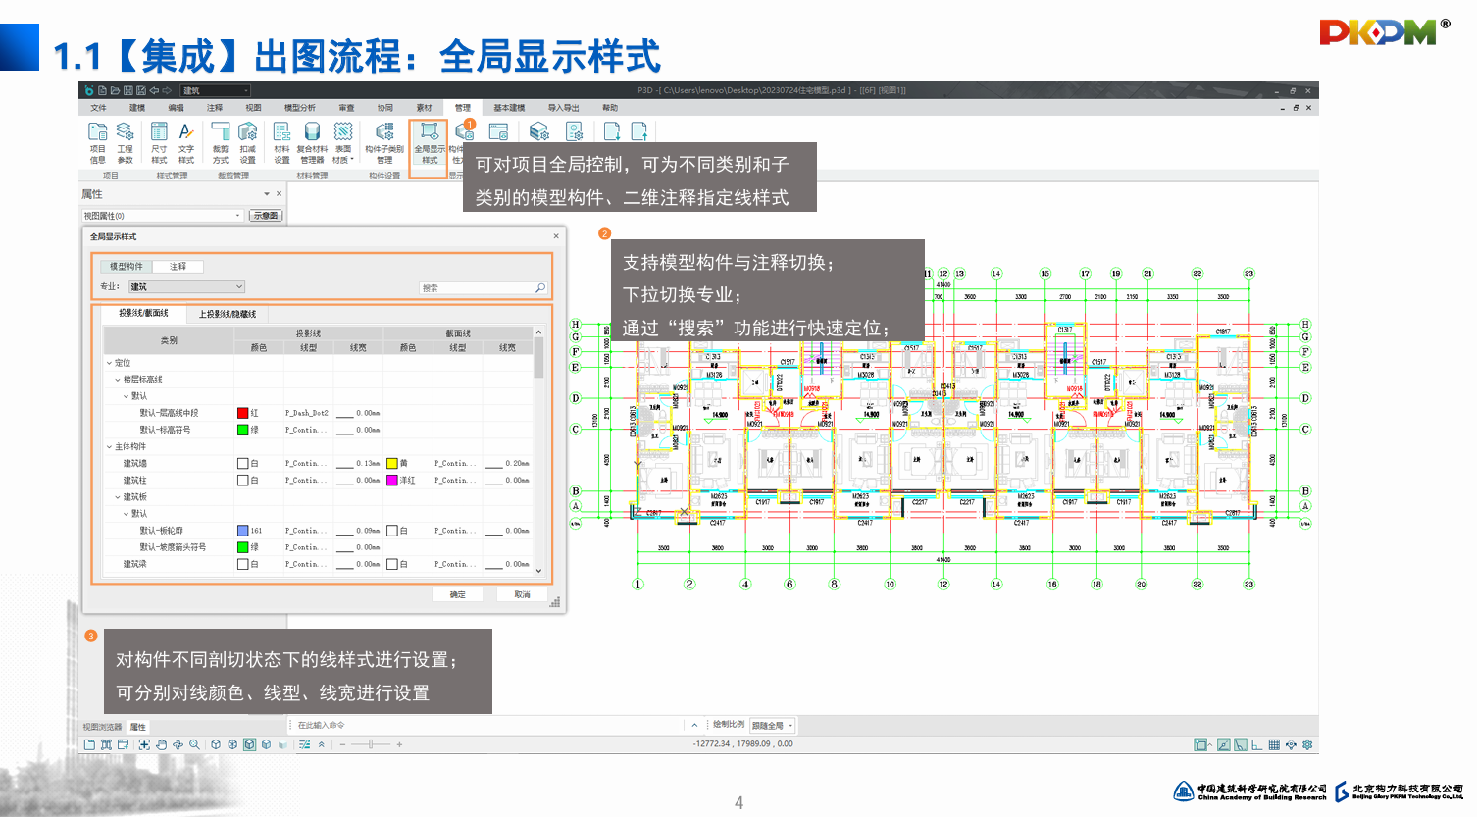Switch to 注释 annotation mode
Viewport: 1477px width, 817px height.
click(x=178, y=267)
